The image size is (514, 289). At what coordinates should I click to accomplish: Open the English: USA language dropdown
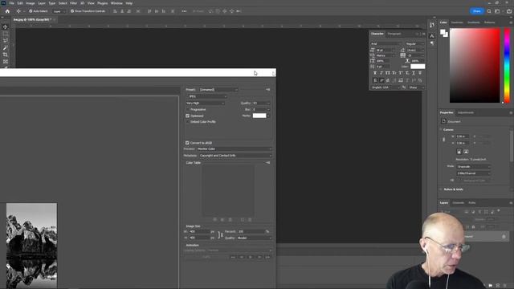[x=385, y=88]
